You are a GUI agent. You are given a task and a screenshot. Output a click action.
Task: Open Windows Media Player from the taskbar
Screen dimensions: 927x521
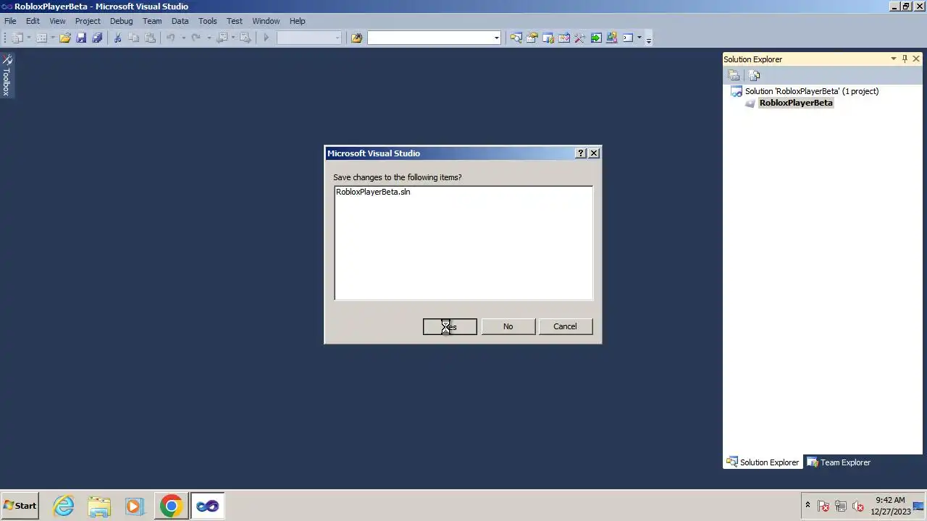tap(135, 506)
